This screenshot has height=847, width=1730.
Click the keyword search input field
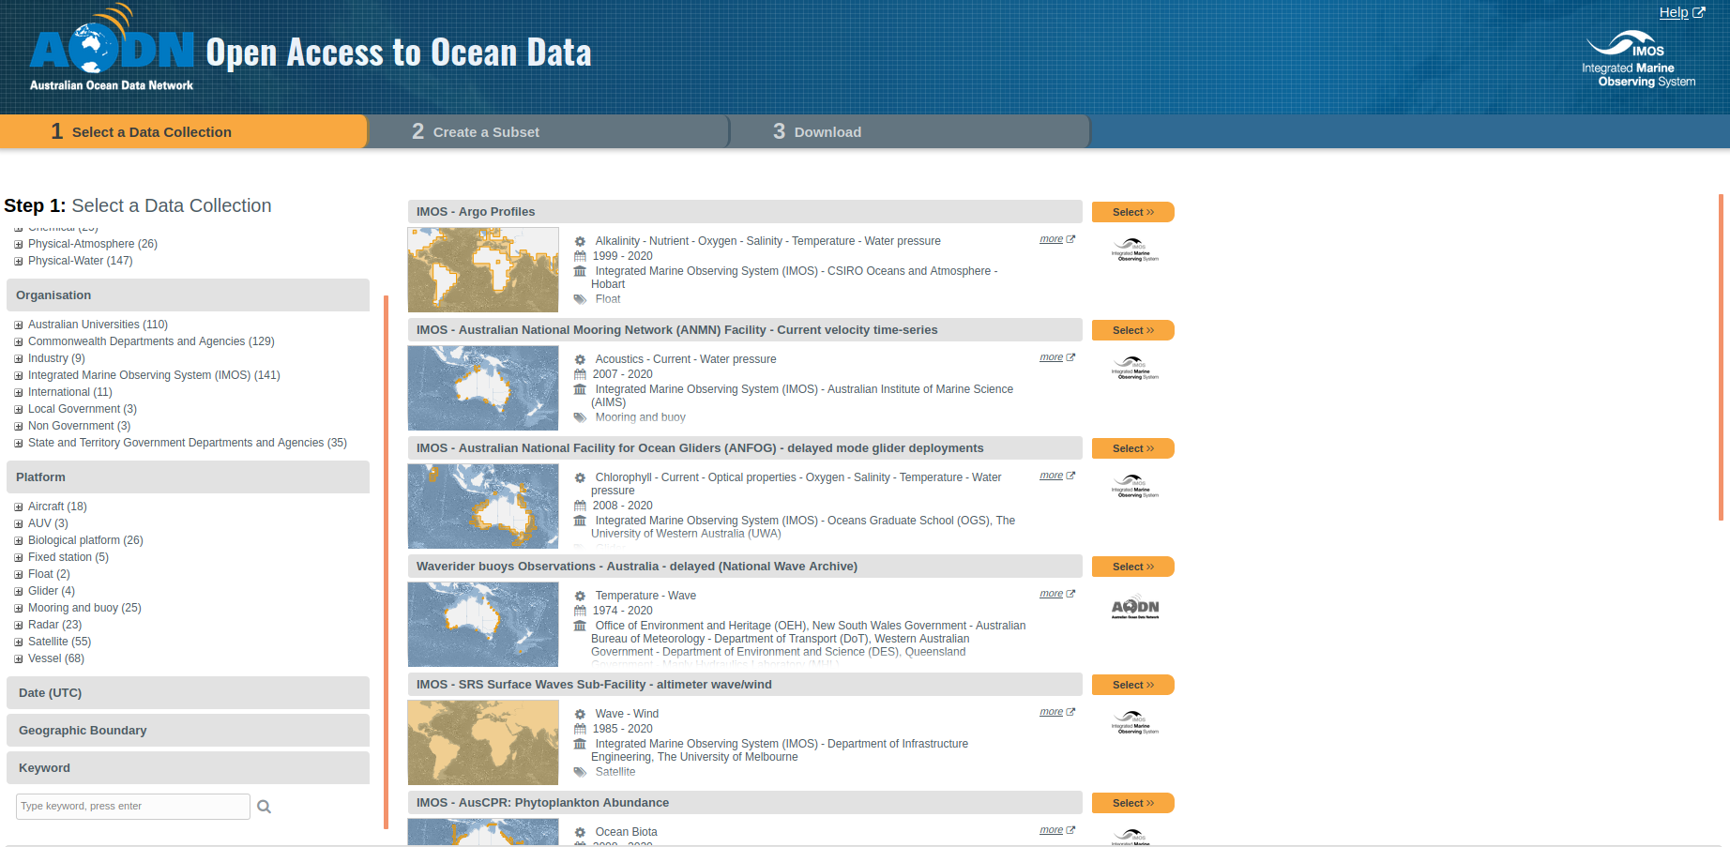click(x=133, y=807)
